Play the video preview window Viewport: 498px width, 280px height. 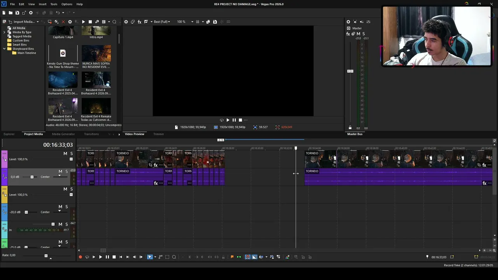coord(228,120)
